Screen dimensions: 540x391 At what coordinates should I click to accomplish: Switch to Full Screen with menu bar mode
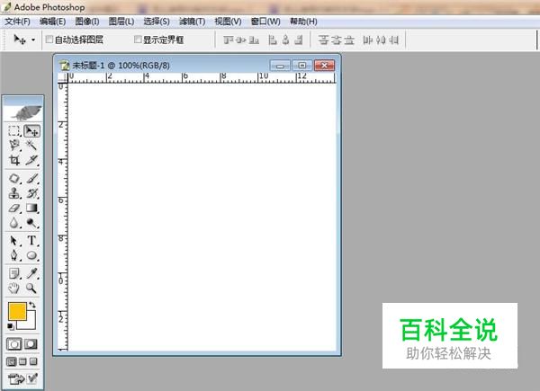22,361
